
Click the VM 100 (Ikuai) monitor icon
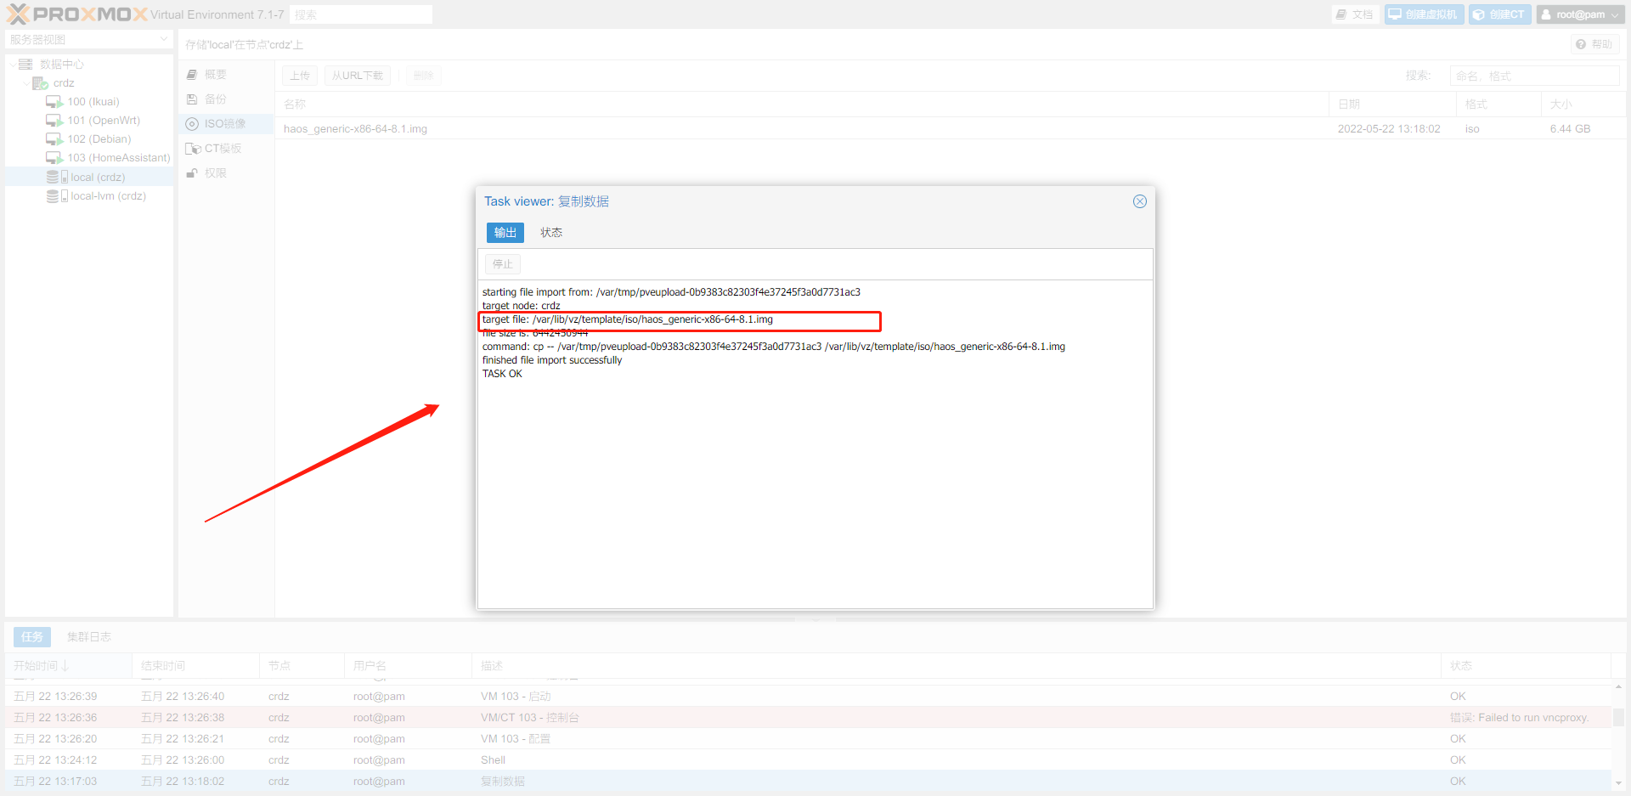54,102
